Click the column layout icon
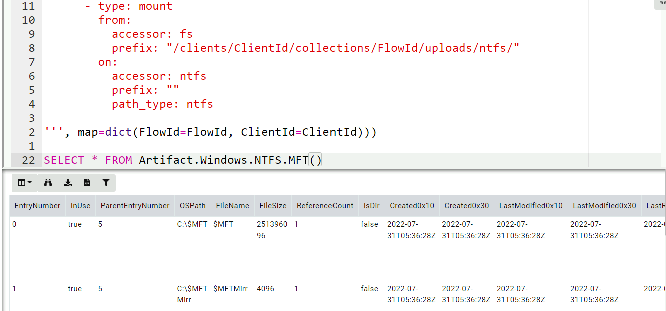Viewport: 666px width, 311px height. pos(21,183)
